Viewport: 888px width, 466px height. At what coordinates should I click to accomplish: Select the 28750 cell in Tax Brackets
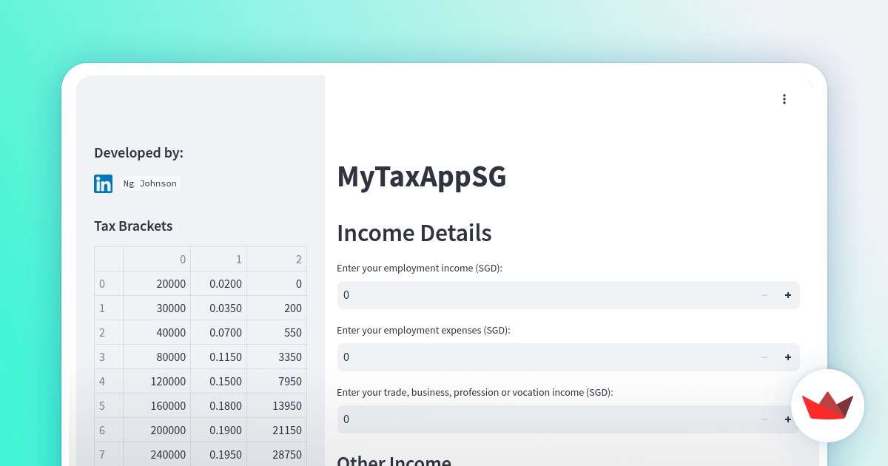277,454
